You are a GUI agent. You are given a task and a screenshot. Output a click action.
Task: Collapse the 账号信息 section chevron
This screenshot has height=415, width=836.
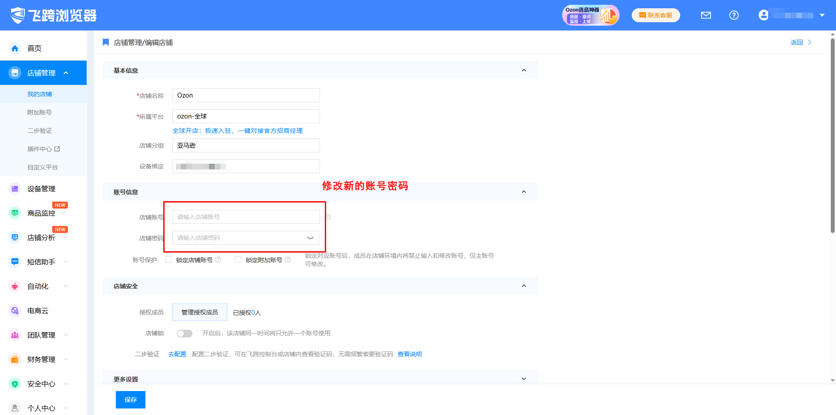coord(524,192)
